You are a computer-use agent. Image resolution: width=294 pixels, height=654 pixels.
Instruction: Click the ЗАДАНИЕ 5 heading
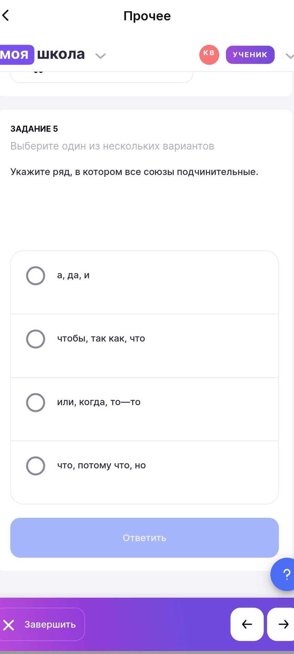tap(34, 129)
